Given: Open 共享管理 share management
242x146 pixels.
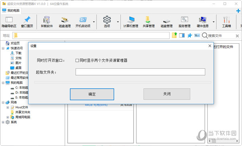Looking at the screenshot, I should point(148,22).
